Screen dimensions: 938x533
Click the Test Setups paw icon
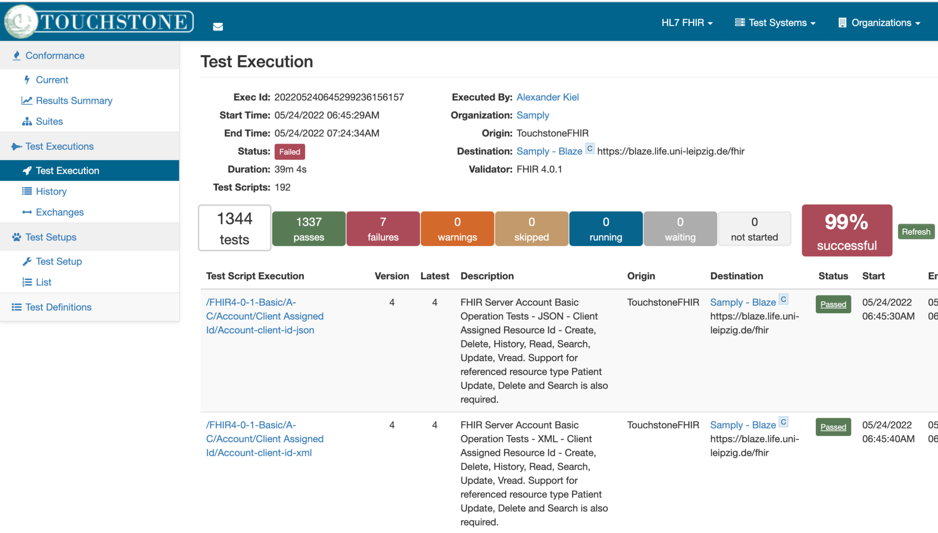click(17, 237)
